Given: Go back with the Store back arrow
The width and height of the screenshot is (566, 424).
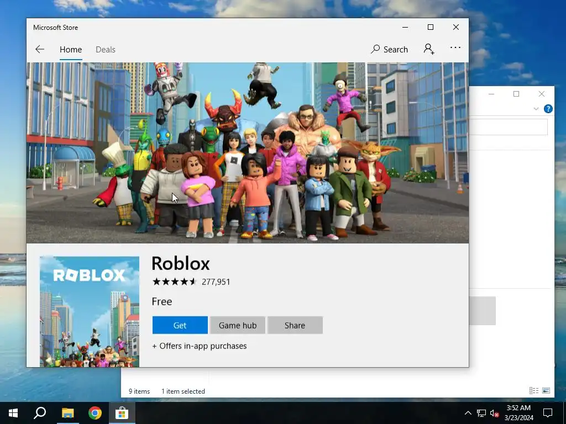Looking at the screenshot, I should 40,49.
